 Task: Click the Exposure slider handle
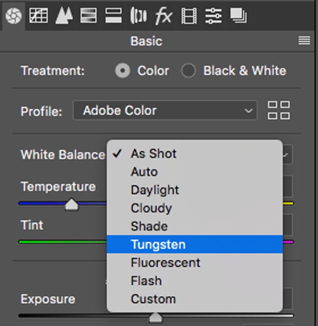pyautogui.click(x=156, y=317)
